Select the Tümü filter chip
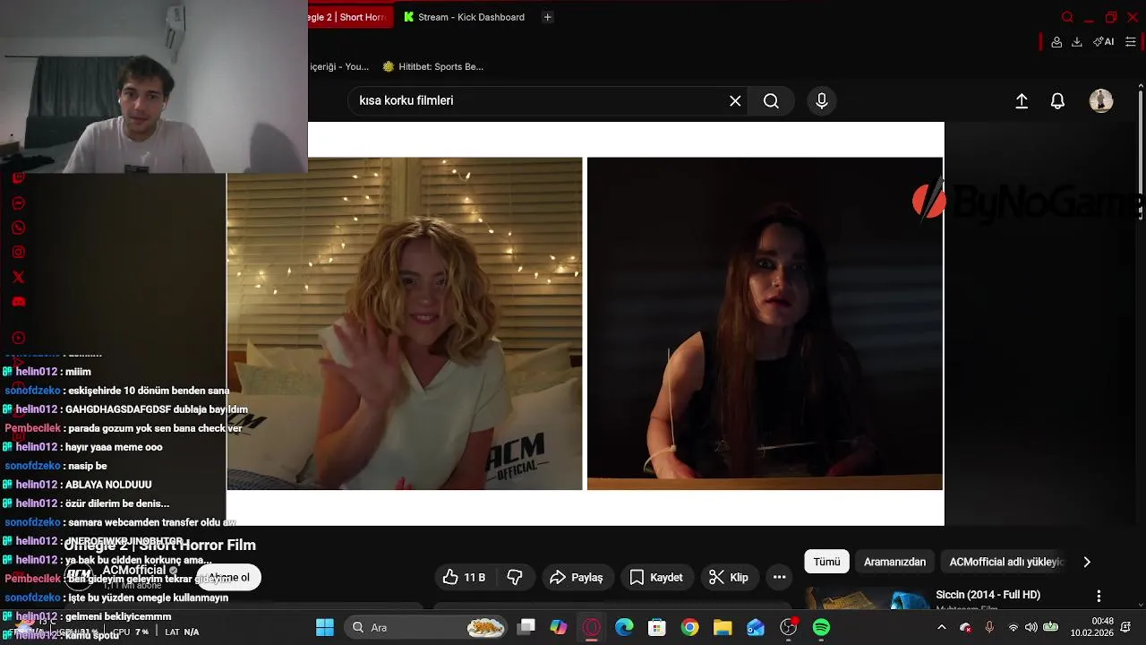The width and height of the screenshot is (1146, 645). (x=826, y=562)
